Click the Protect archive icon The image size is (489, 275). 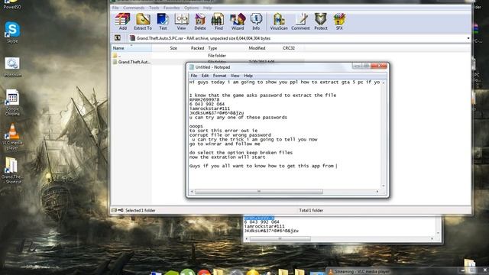pos(321,21)
